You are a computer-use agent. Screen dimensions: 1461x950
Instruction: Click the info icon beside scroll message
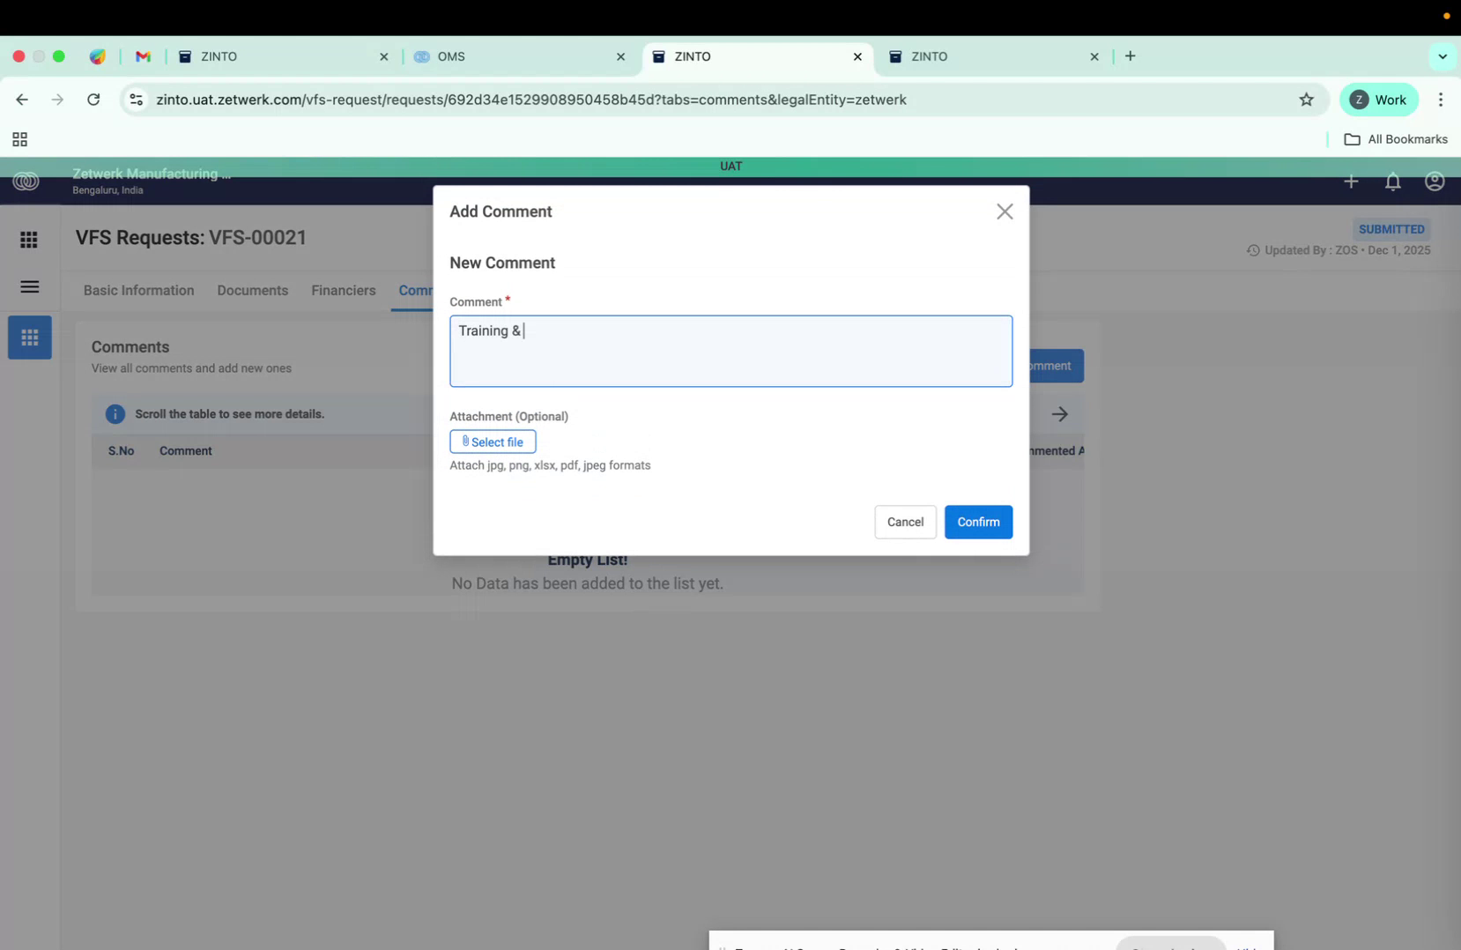(115, 413)
